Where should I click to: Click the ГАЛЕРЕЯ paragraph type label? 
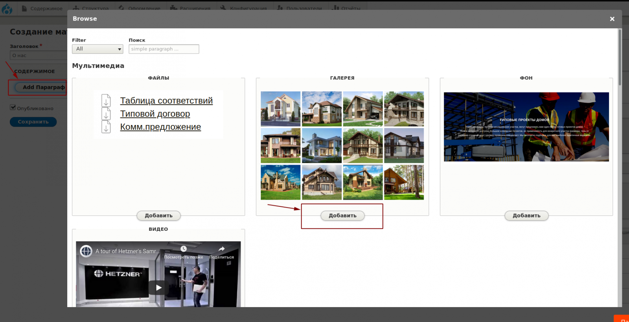click(342, 78)
